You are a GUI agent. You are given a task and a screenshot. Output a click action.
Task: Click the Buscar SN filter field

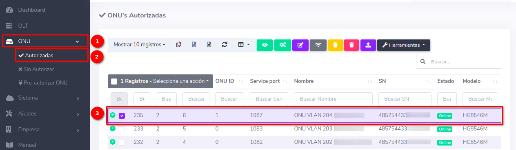point(405,99)
